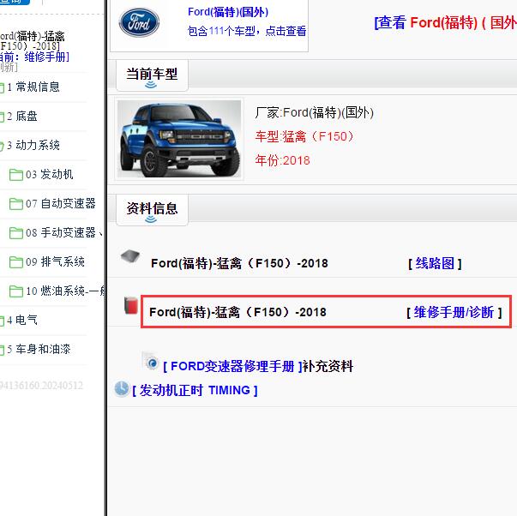Open 10 燃油系统 folder
This screenshot has height=516, width=517.
[65, 291]
